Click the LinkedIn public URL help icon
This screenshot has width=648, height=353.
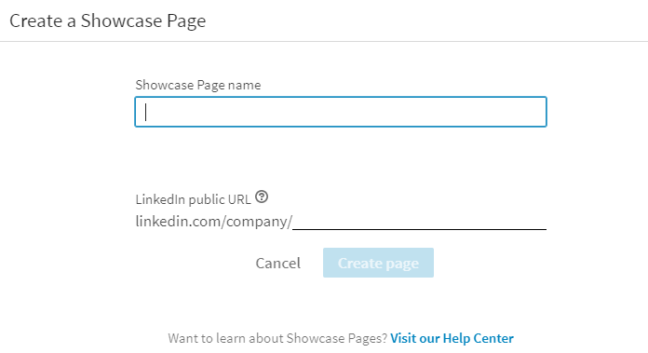(262, 197)
